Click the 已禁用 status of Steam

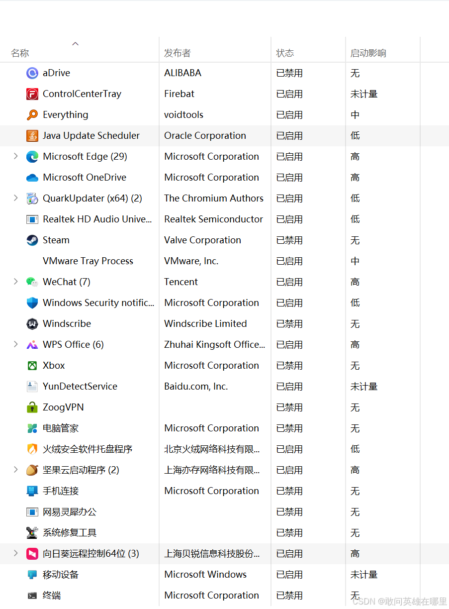click(x=289, y=240)
